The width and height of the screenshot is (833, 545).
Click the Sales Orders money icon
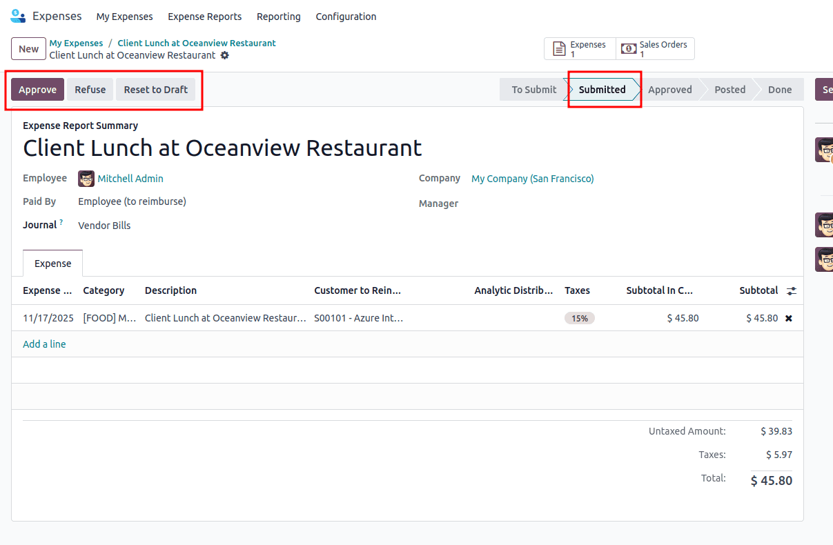[x=629, y=48]
